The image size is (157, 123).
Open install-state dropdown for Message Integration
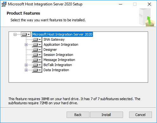[x=37, y=60]
